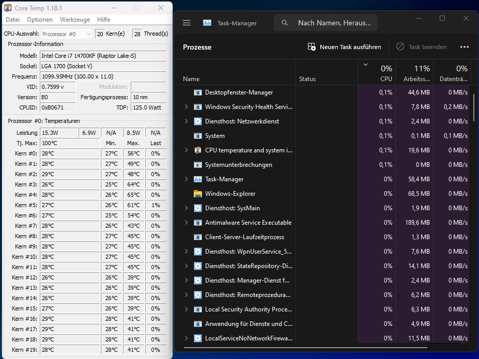Expand the Windows Security Health Service row

coord(187,107)
